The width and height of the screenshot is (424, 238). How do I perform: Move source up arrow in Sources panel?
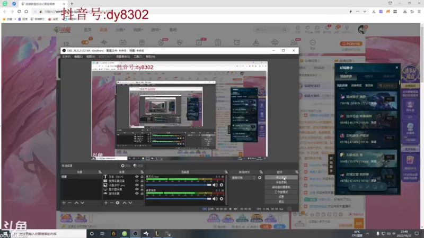point(125,203)
